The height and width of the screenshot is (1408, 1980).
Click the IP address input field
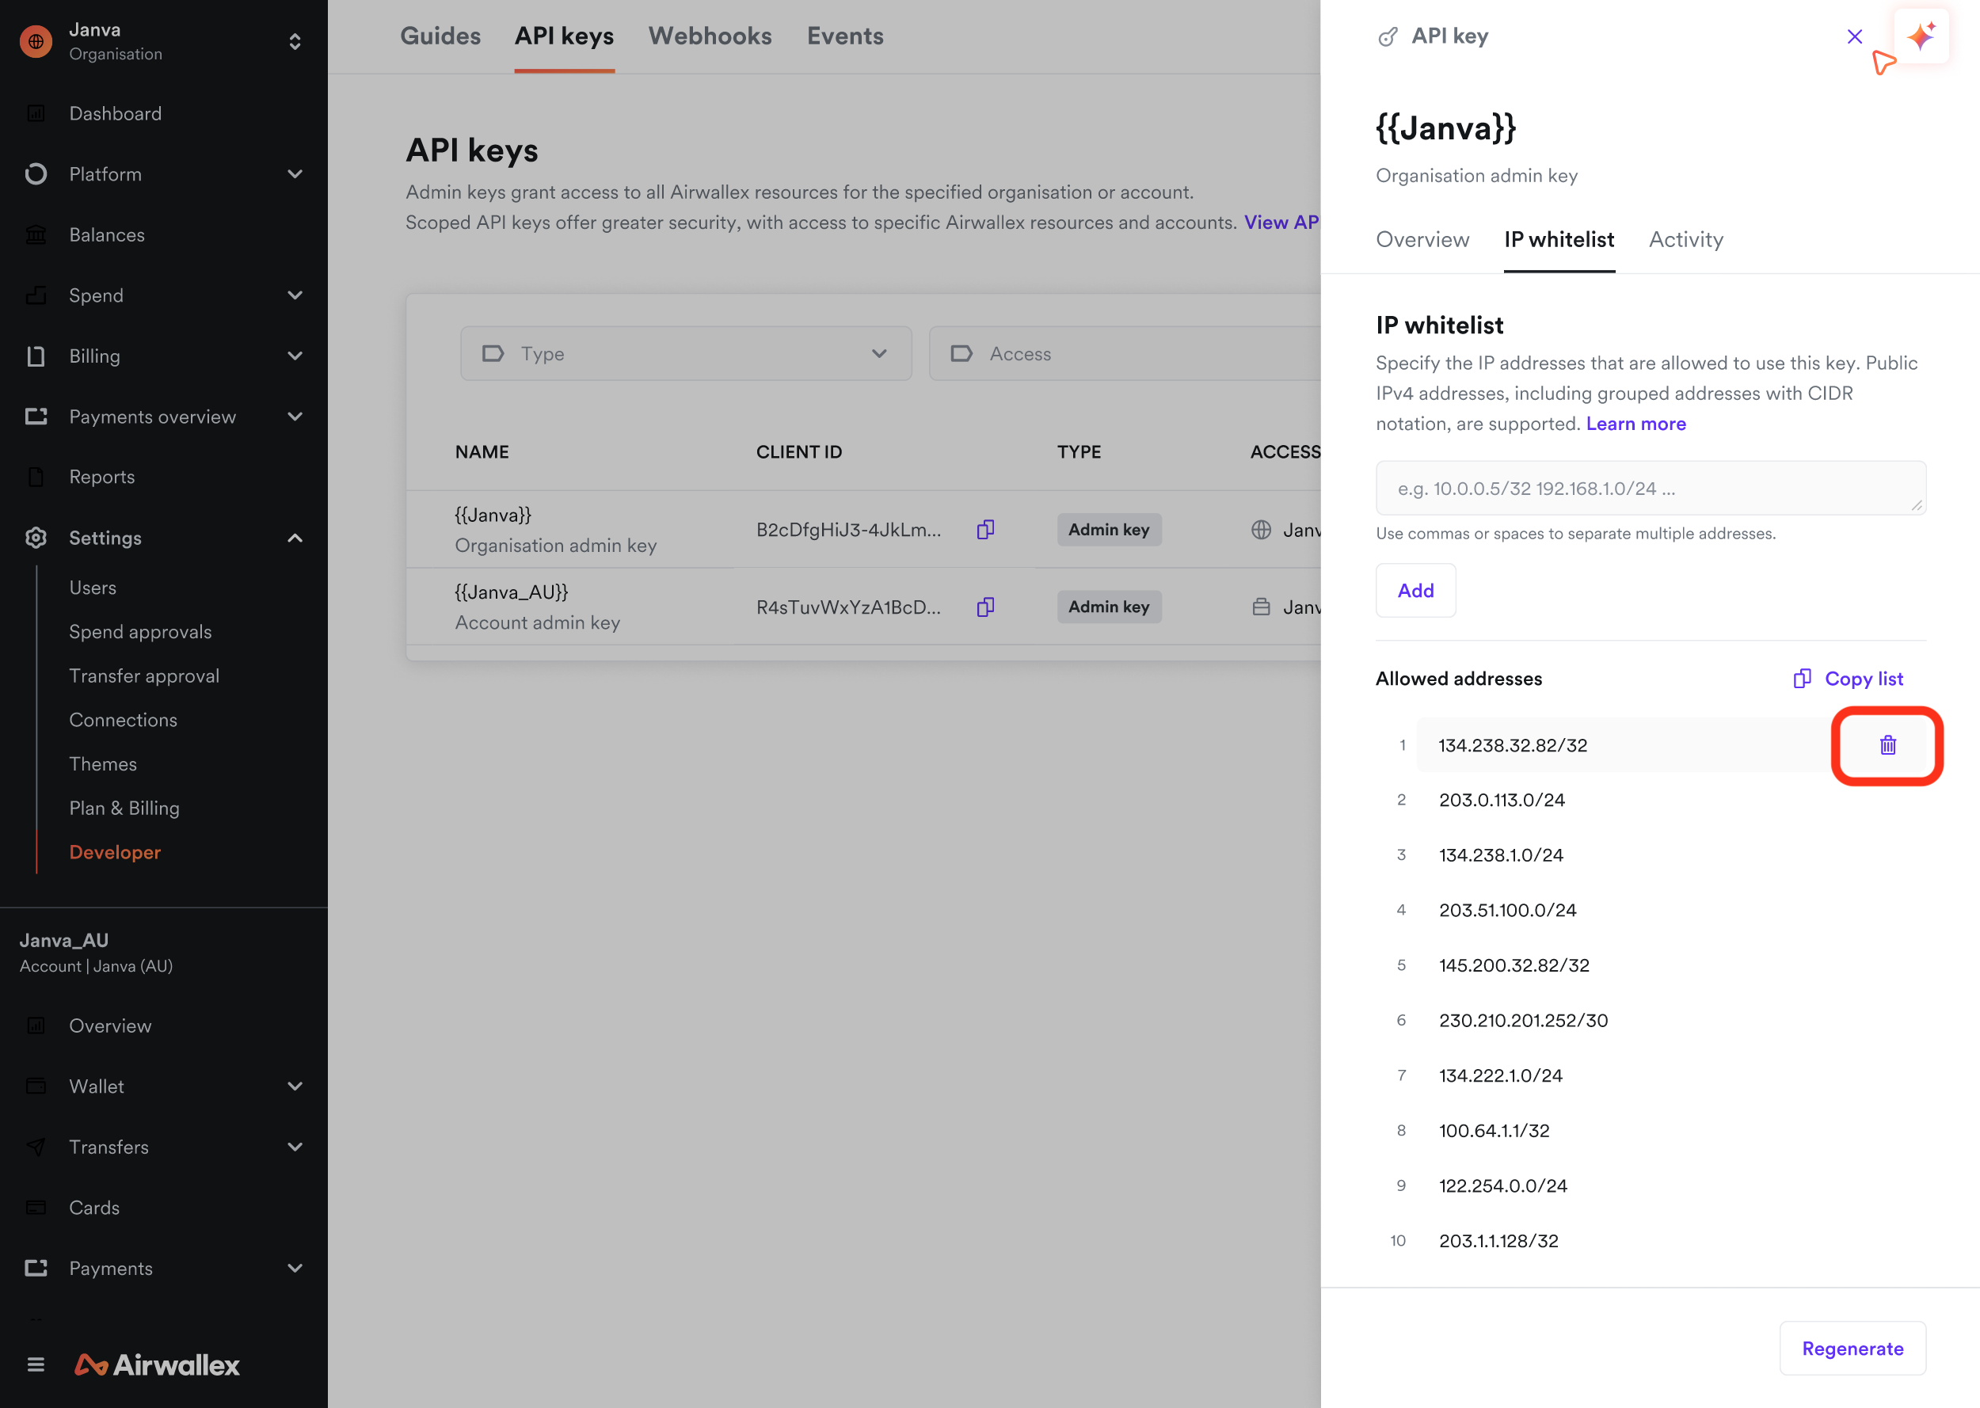point(1649,487)
